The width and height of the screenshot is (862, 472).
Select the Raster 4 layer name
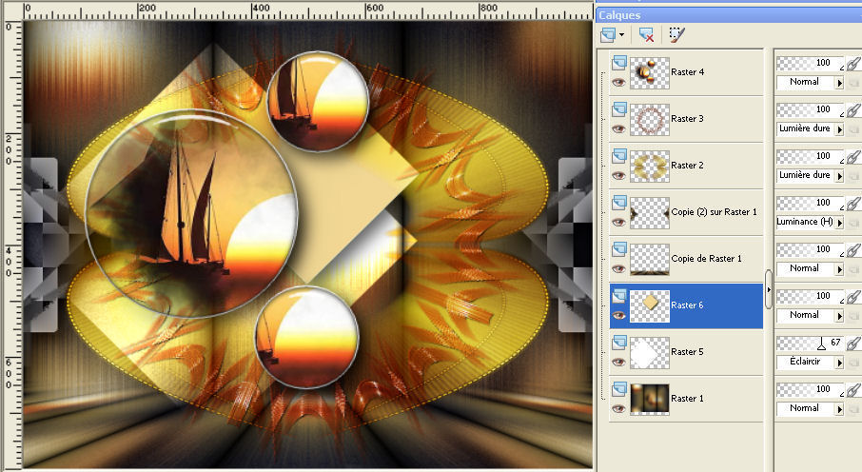687,72
